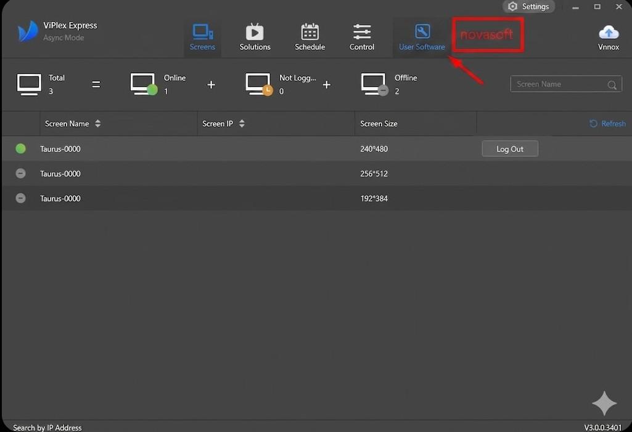
Task: Click the search magnifier icon
Action: pos(612,85)
